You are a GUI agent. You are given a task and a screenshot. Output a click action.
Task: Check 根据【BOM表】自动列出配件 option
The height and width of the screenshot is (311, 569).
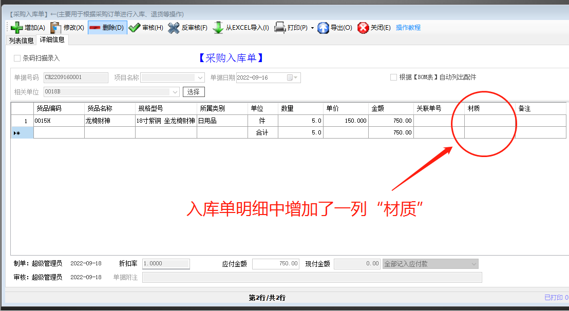click(x=393, y=77)
